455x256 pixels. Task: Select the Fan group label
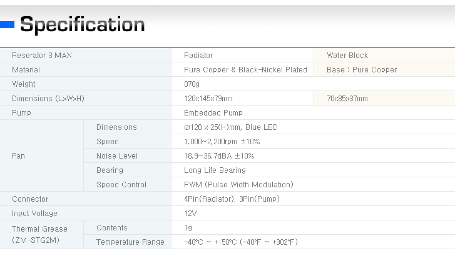[x=18, y=156]
